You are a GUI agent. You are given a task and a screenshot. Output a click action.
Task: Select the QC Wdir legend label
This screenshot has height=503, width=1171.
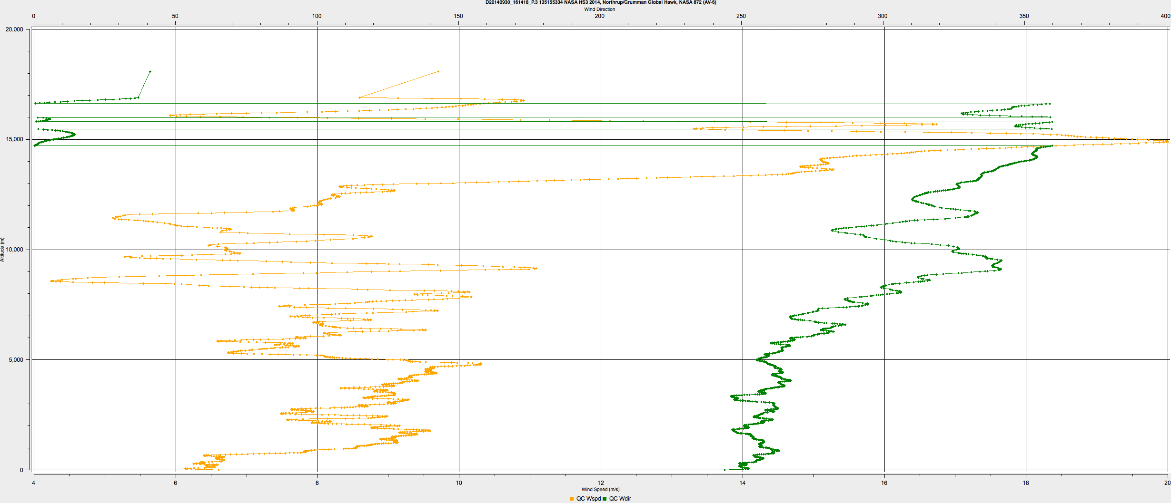click(x=620, y=499)
